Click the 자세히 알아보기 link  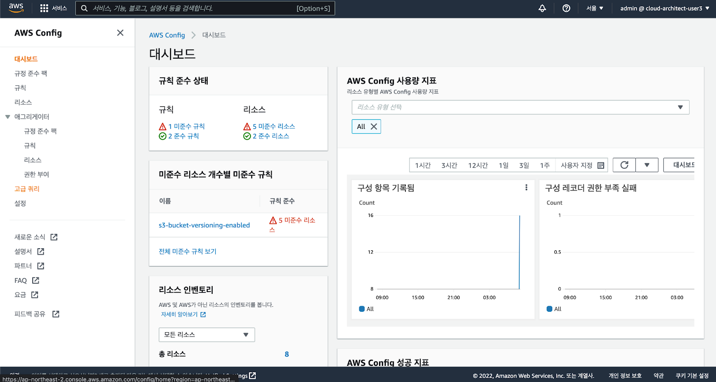pos(179,314)
